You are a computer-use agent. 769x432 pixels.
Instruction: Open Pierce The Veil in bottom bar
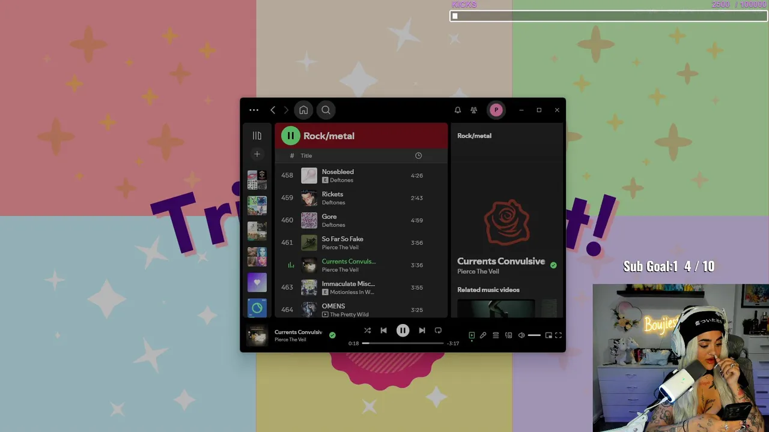pyautogui.click(x=290, y=340)
